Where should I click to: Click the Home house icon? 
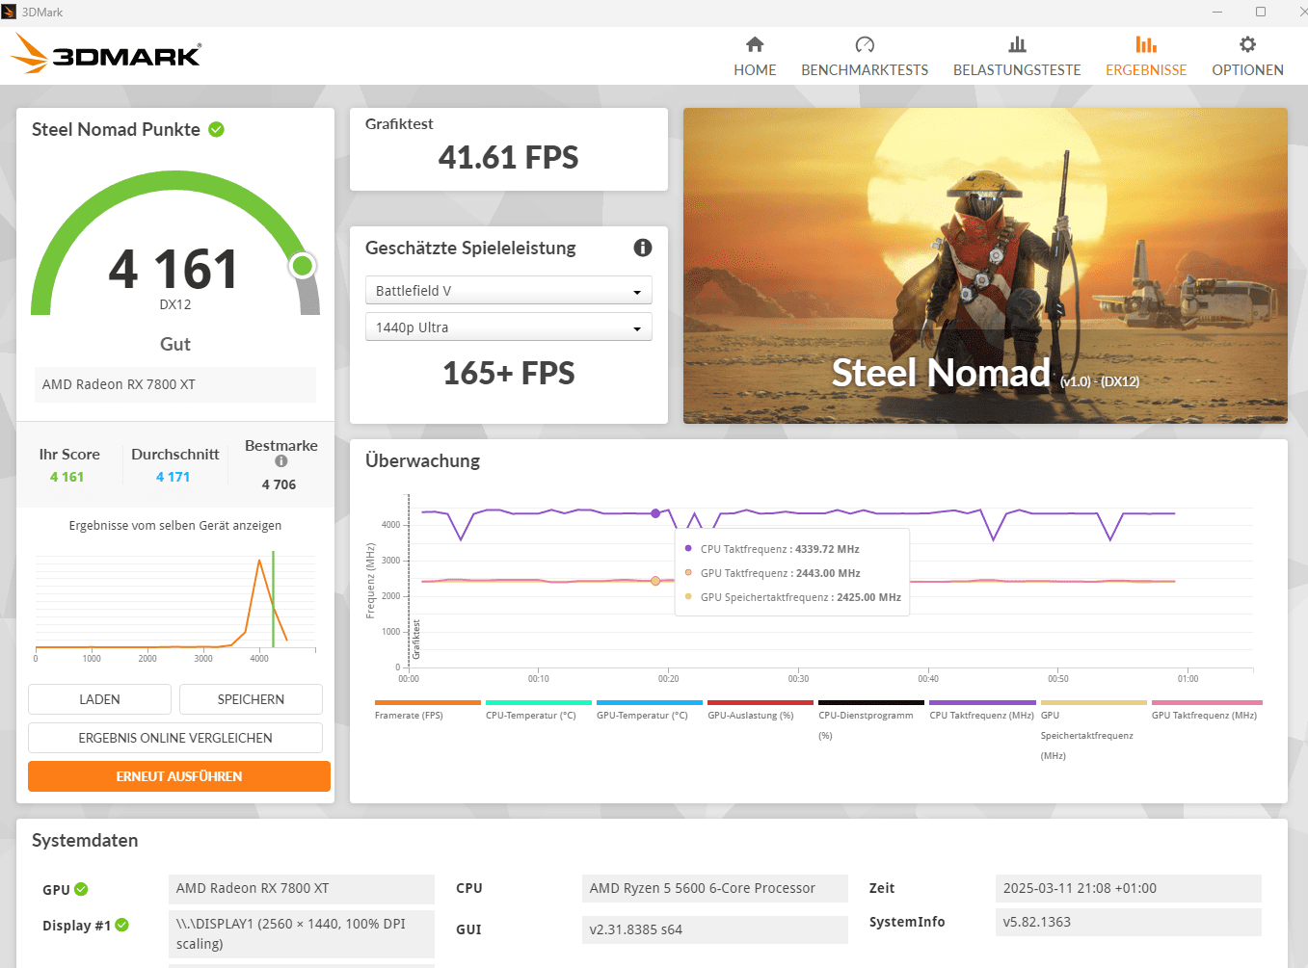[755, 44]
